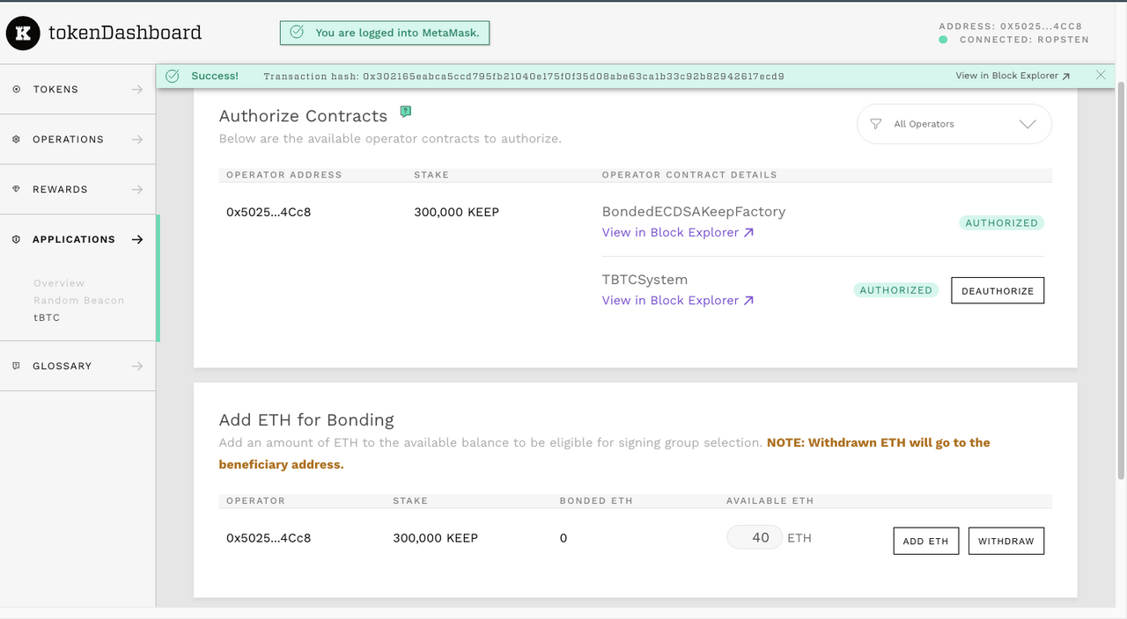
Task: Click TBTCSystem's Authorized badge
Action: tap(896, 290)
